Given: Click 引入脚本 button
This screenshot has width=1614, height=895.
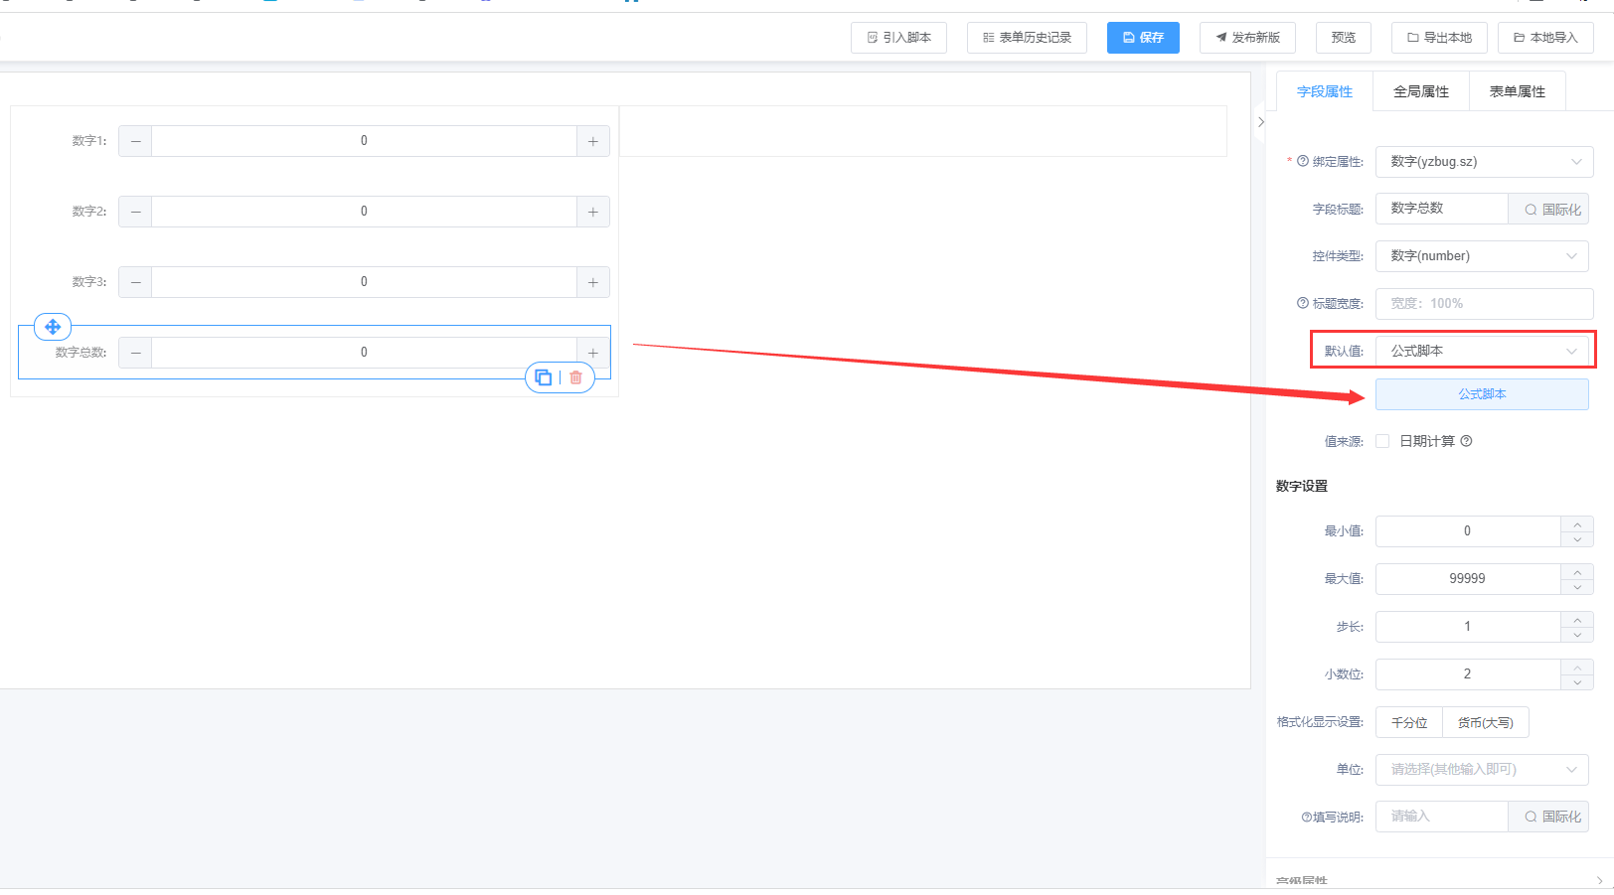Looking at the screenshot, I should point(898,38).
